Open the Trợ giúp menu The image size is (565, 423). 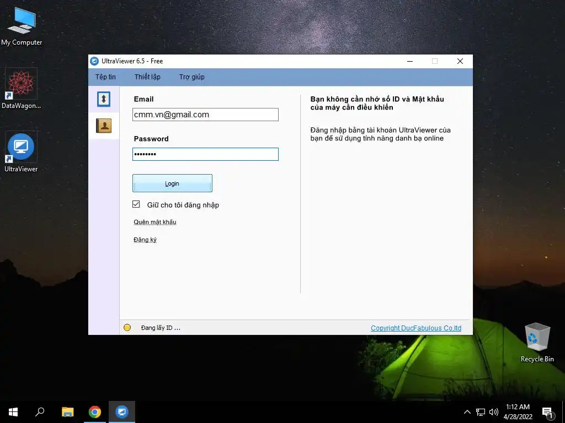tap(191, 77)
